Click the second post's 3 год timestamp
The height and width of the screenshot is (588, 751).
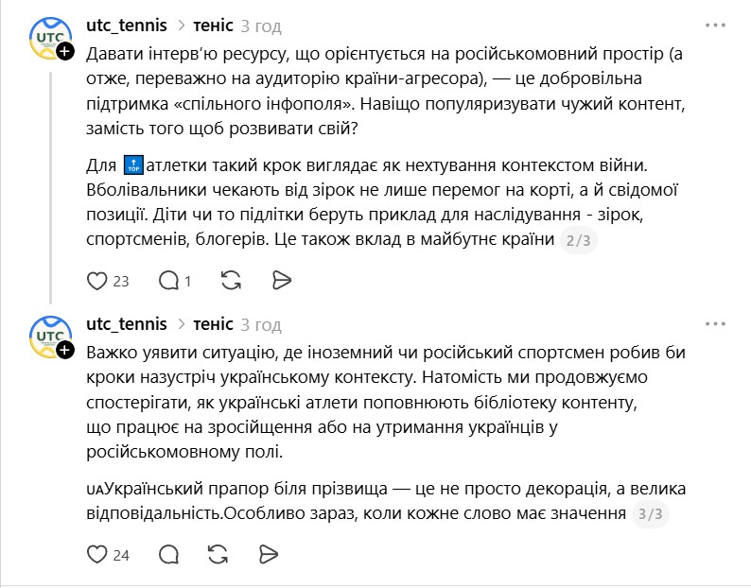[261, 324]
